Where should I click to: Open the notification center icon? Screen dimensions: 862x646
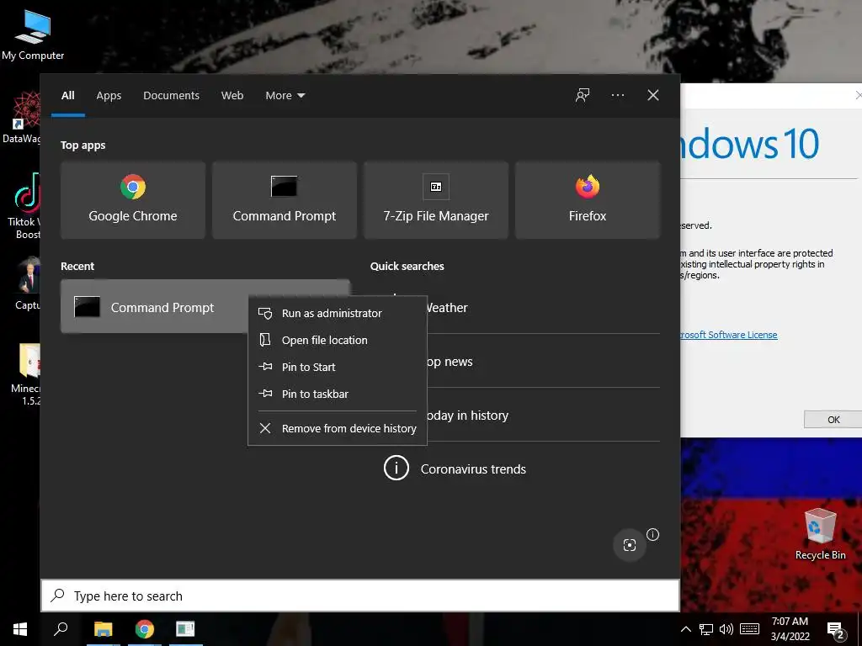coord(836,630)
